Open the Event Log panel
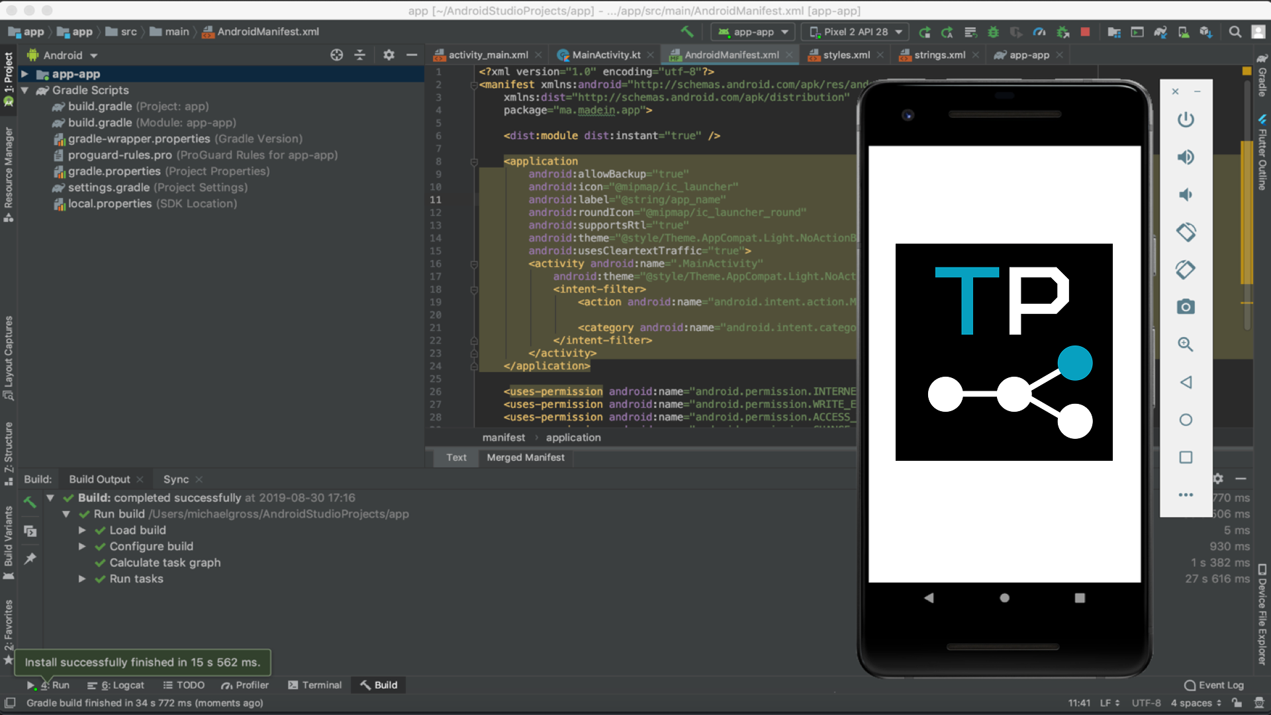The height and width of the screenshot is (715, 1271). click(1213, 685)
